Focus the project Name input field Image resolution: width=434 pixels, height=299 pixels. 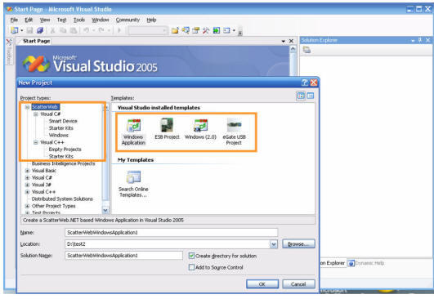tap(172, 232)
